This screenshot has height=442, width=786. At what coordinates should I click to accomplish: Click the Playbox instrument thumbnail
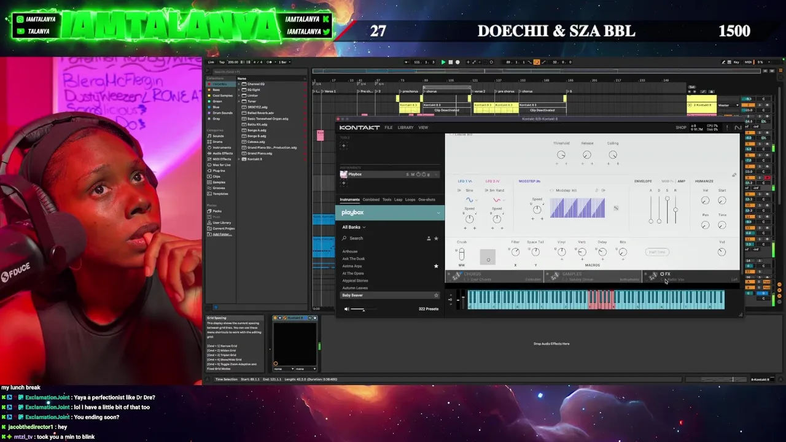coord(343,174)
